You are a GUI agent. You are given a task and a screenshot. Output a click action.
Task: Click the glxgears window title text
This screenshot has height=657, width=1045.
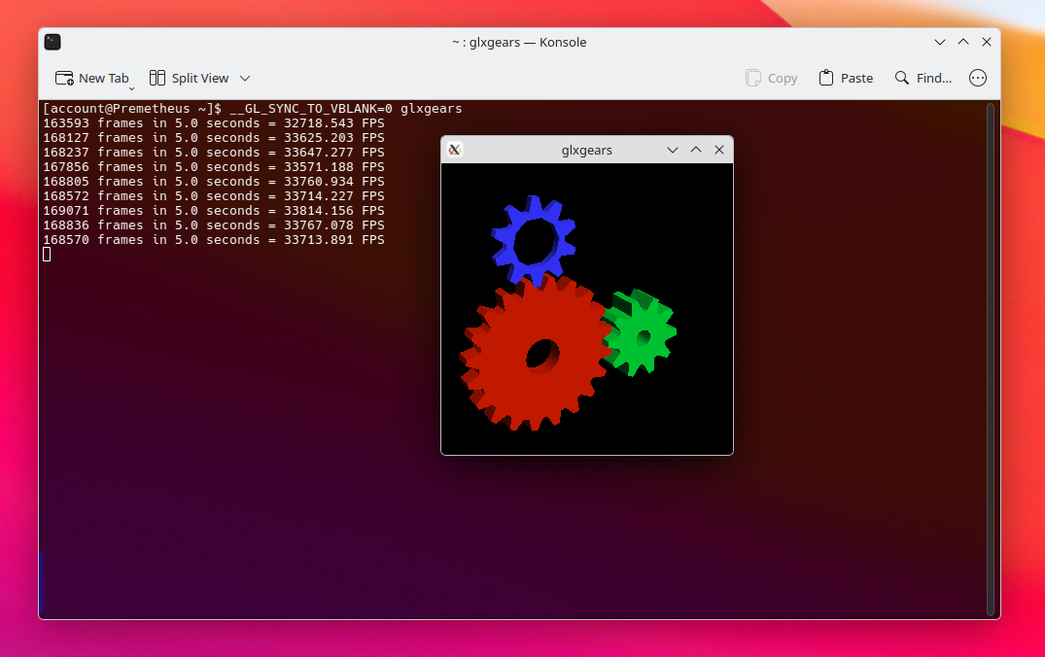point(586,150)
